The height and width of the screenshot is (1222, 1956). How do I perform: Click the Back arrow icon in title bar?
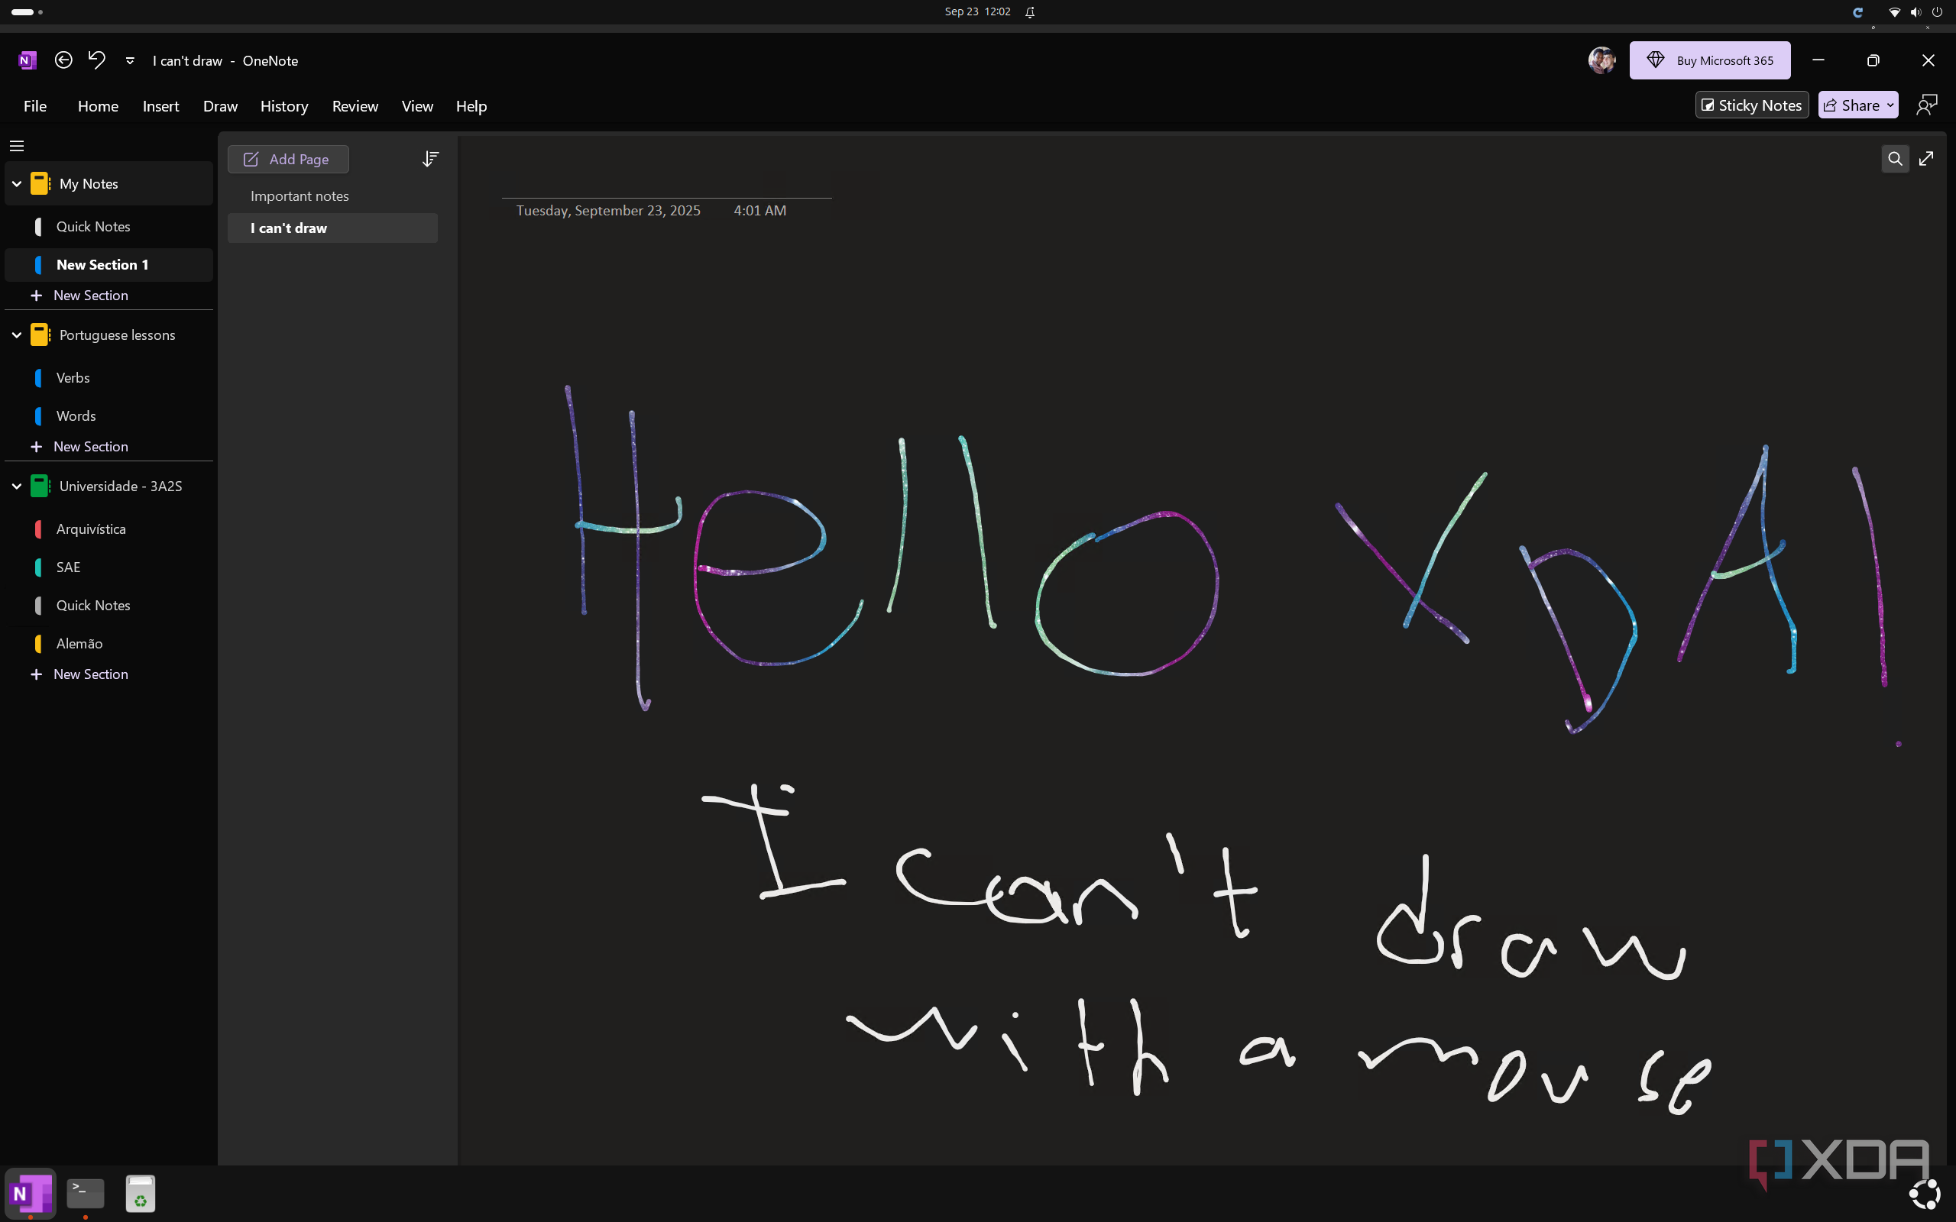[63, 60]
